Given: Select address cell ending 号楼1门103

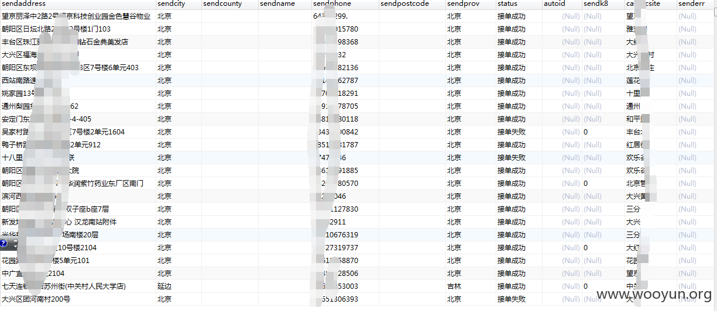Looking at the screenshot, I should [77, 29].
